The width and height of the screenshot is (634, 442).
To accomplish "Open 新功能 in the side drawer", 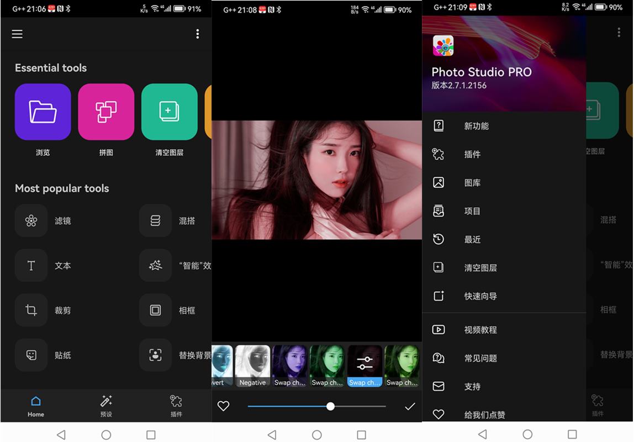I will (476, 126).
